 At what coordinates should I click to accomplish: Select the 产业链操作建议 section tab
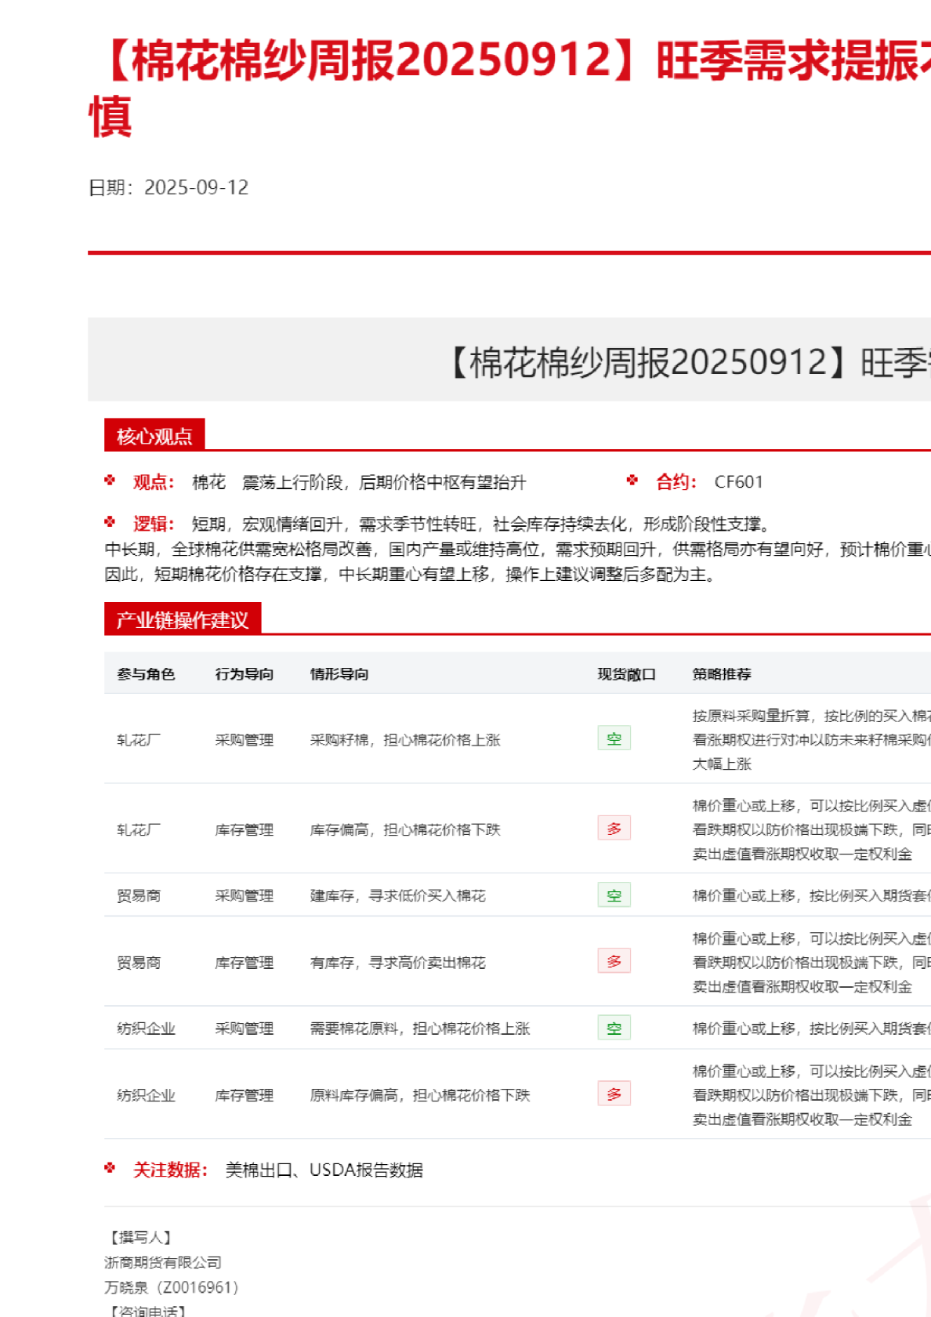point(183,619)
